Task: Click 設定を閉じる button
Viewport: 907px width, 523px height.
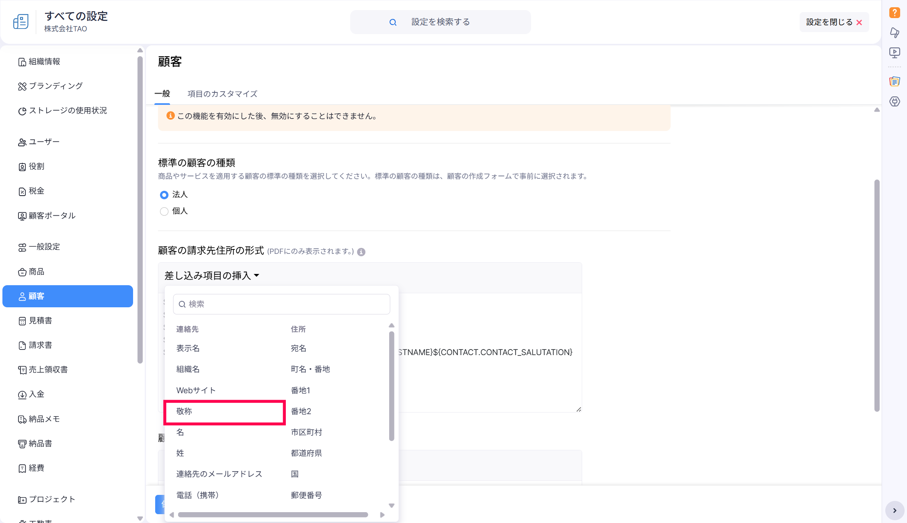Action: 834,22
